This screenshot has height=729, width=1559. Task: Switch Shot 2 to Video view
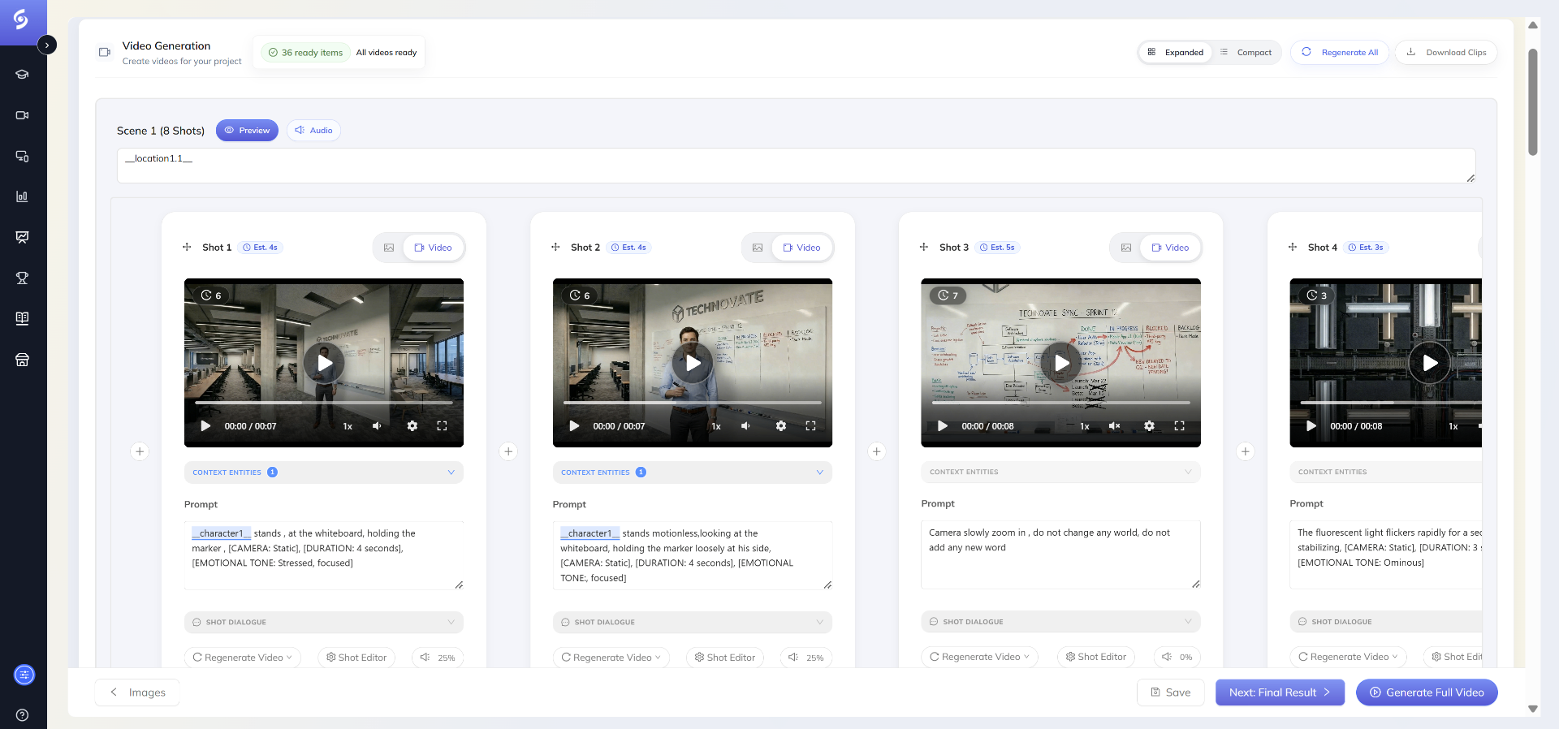click(x=802, y=248)
